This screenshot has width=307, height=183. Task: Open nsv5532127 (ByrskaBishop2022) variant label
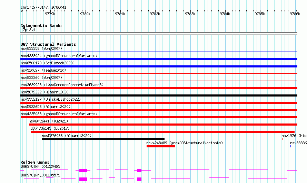[51, 99]
